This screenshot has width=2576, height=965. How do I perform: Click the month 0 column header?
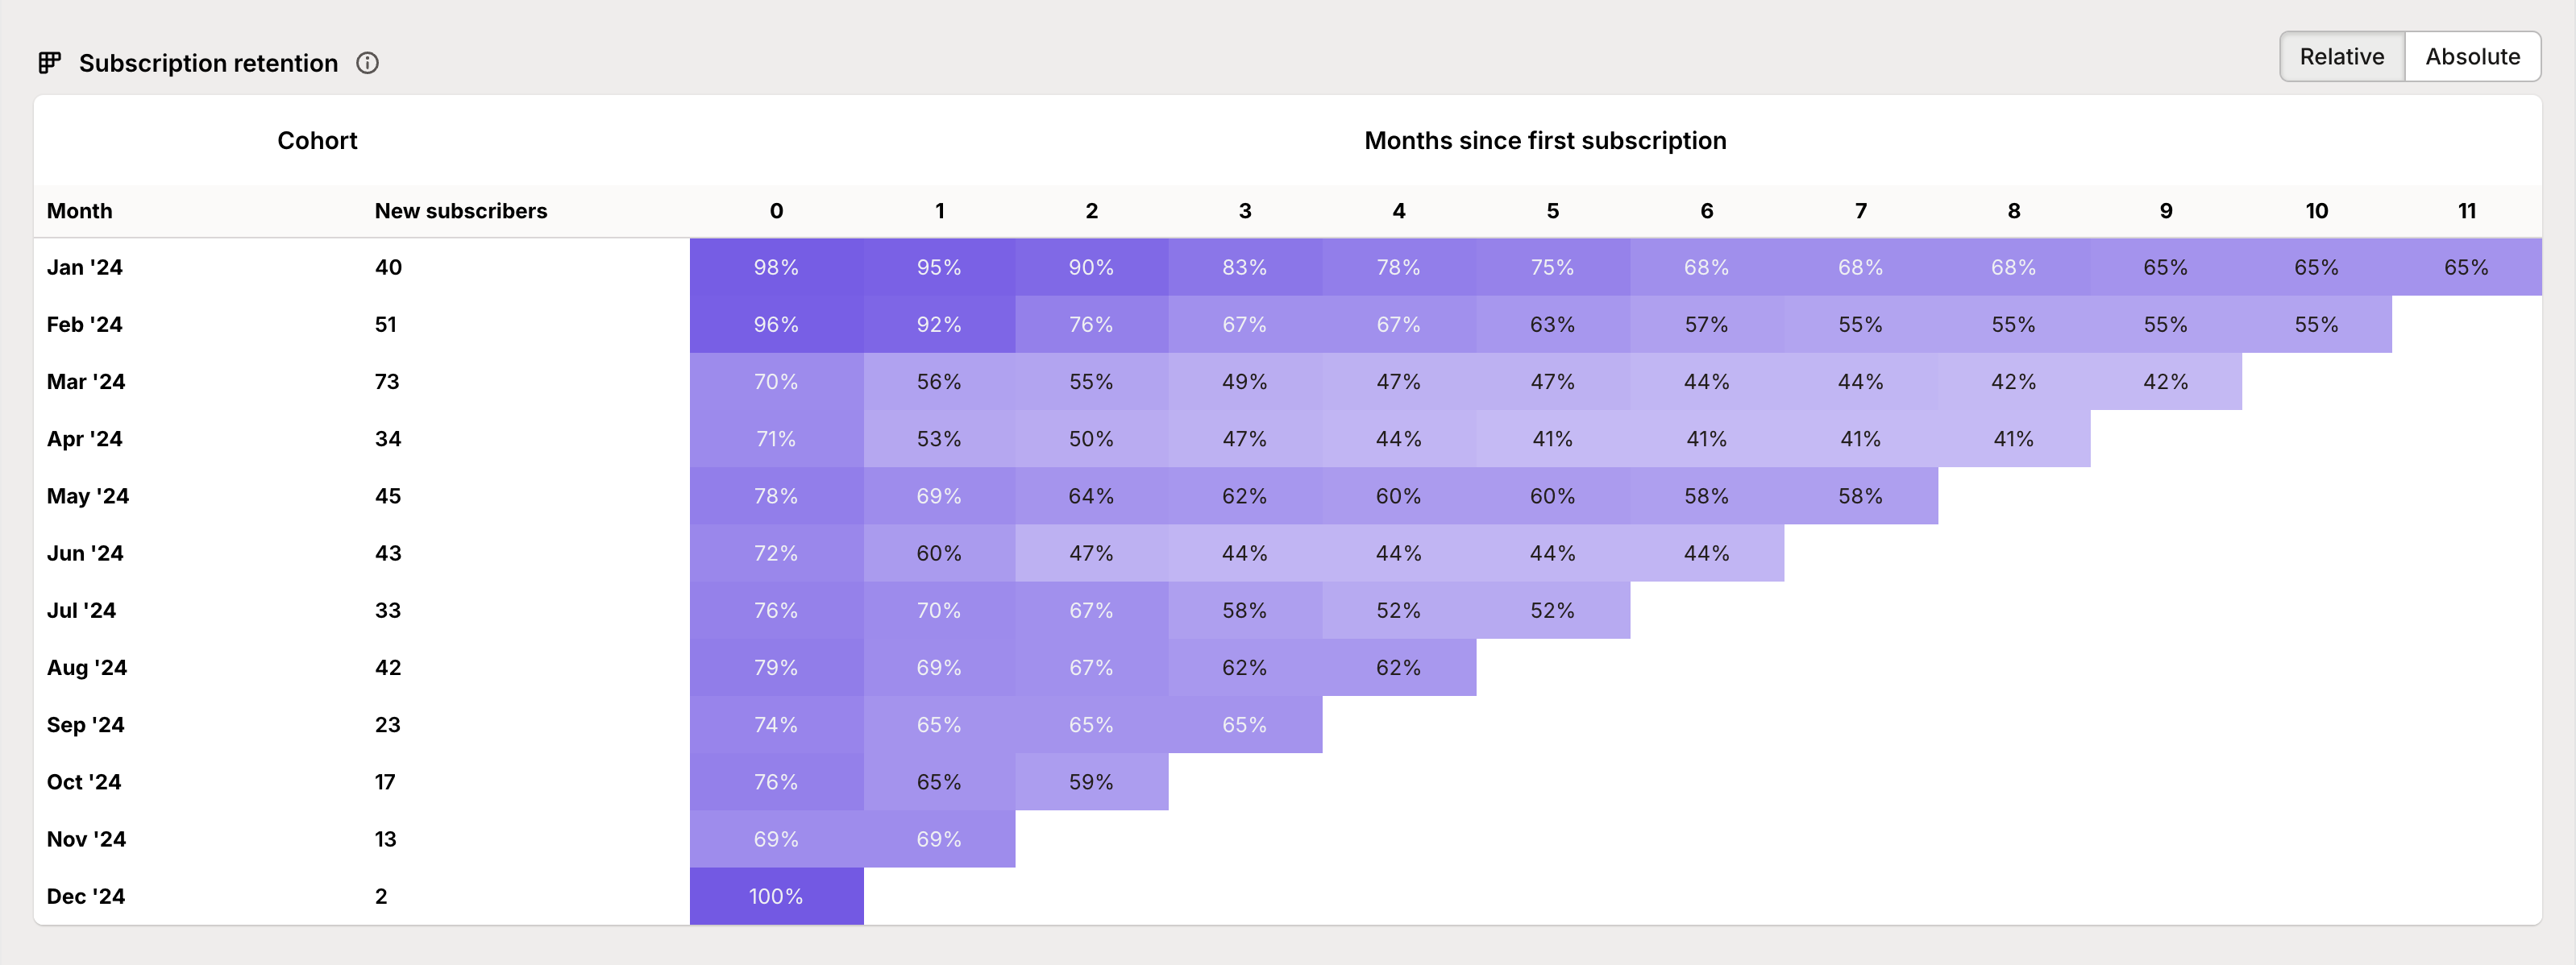[776, 211]
